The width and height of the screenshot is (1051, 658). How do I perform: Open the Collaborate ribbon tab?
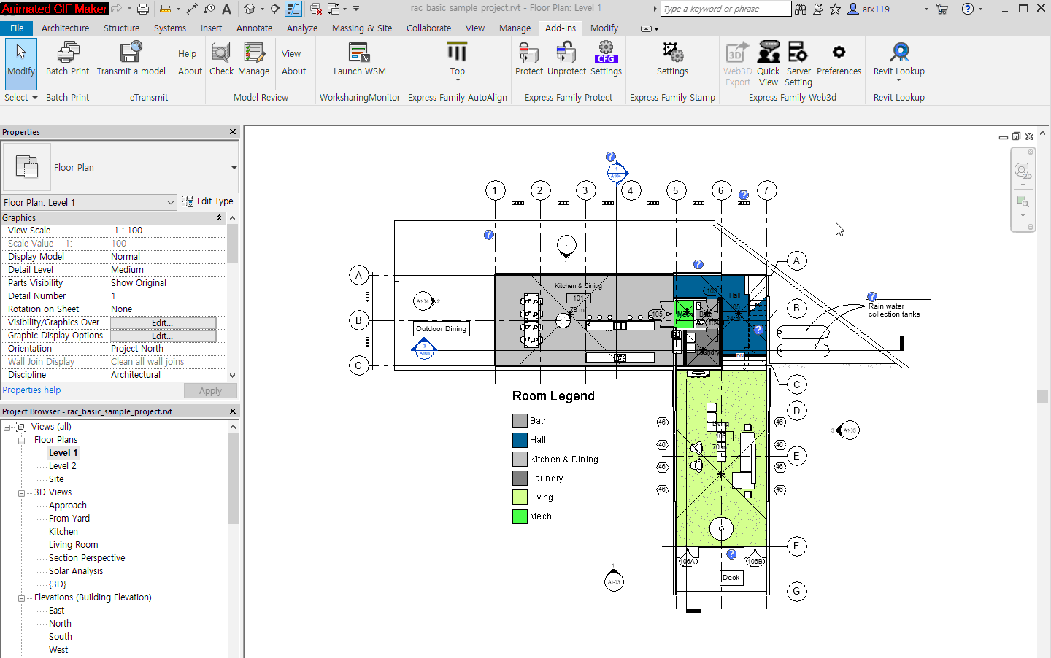428,28
